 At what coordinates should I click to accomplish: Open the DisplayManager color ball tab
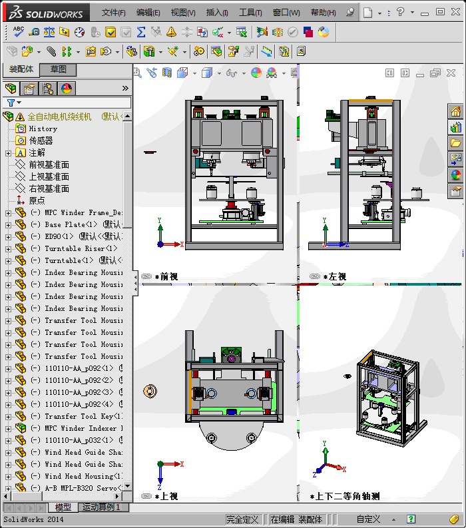tap(67, 89)
